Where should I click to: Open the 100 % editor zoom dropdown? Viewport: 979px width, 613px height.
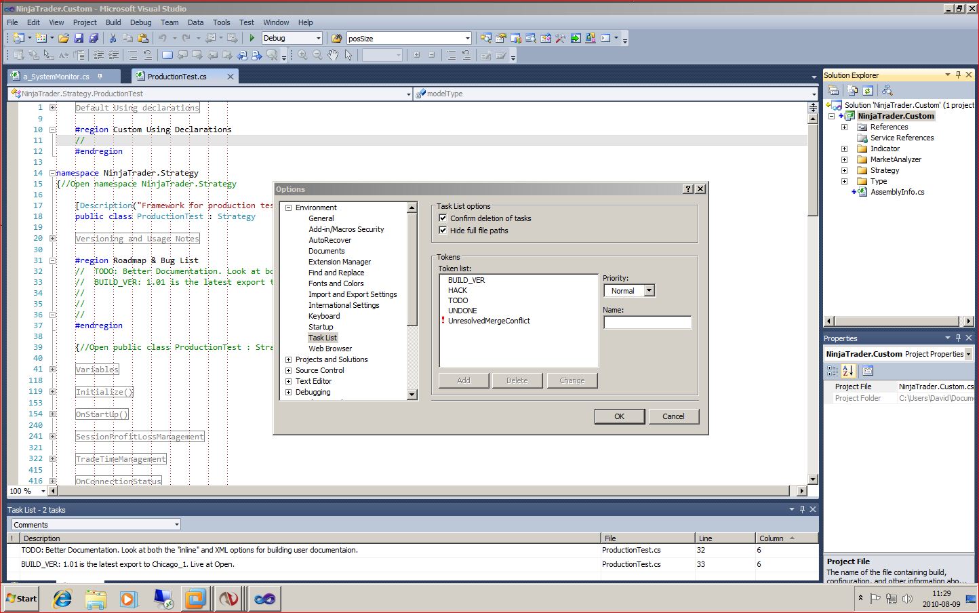(43, 491)
